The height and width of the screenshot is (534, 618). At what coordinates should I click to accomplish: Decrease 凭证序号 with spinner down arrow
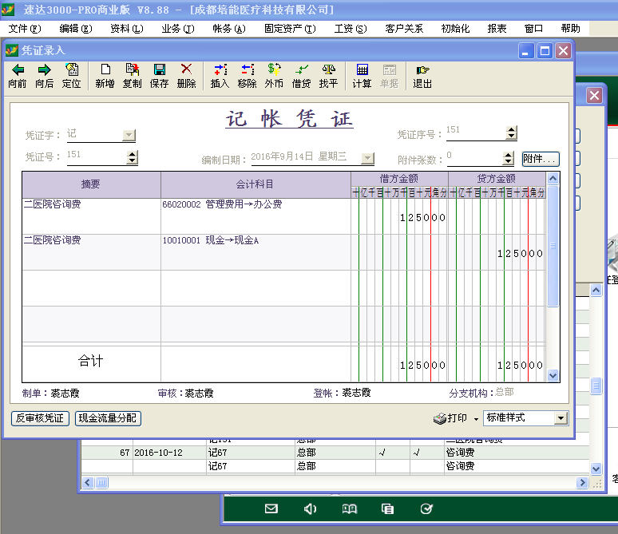[x=512, y=136]
